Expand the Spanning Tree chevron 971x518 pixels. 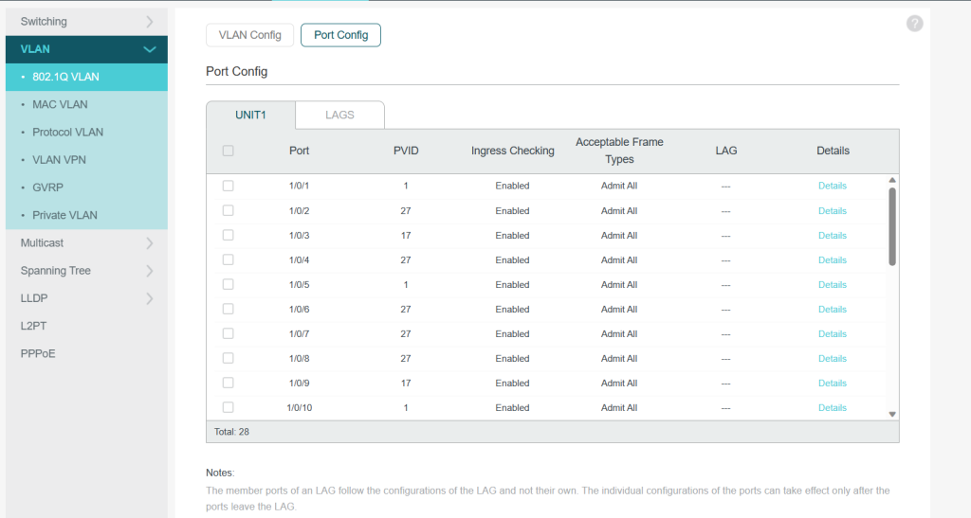(149, 271)
